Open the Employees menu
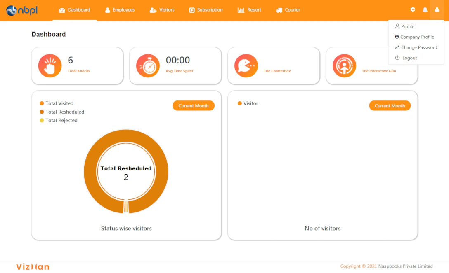Viewport: 449px width, 273px height. (120, 10)
